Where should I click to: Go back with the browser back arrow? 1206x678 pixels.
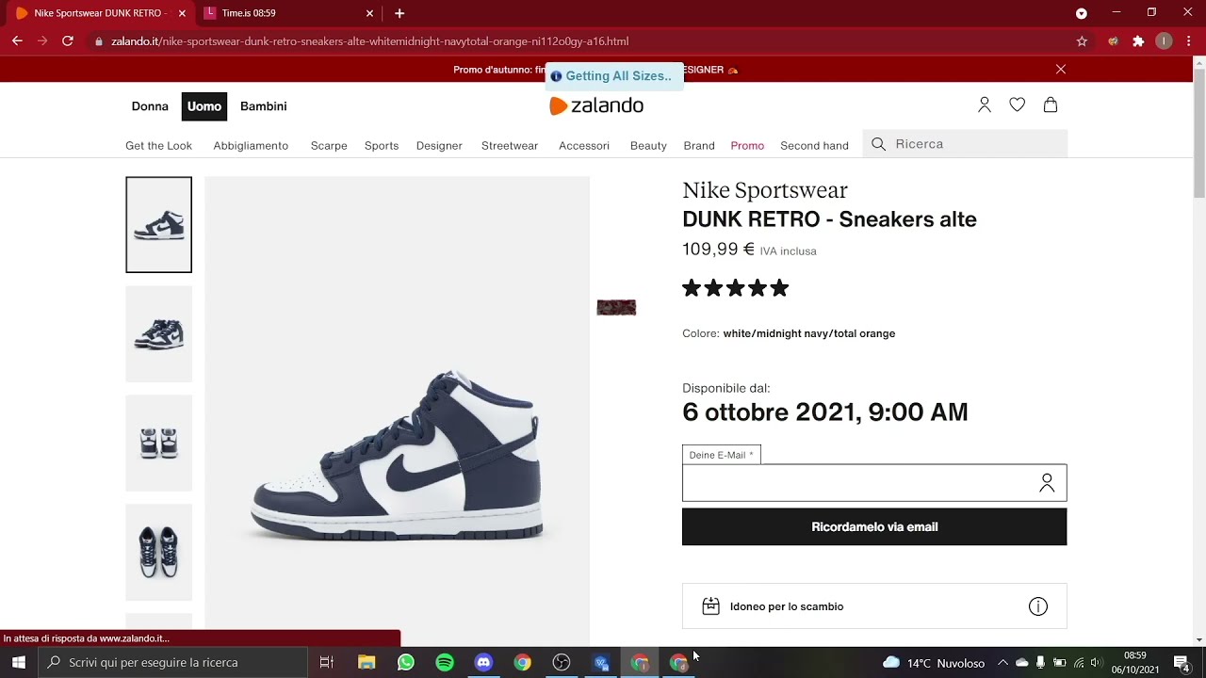17,41
